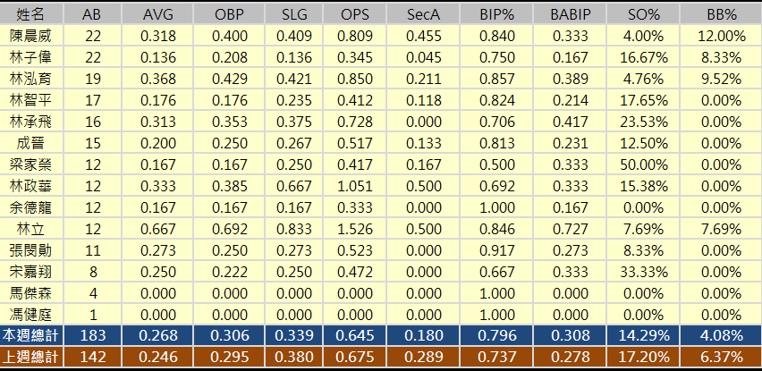Select 林政華's OPS value 1.051
Viewport: 762px width, 371px height.
[x=354, y=185]
